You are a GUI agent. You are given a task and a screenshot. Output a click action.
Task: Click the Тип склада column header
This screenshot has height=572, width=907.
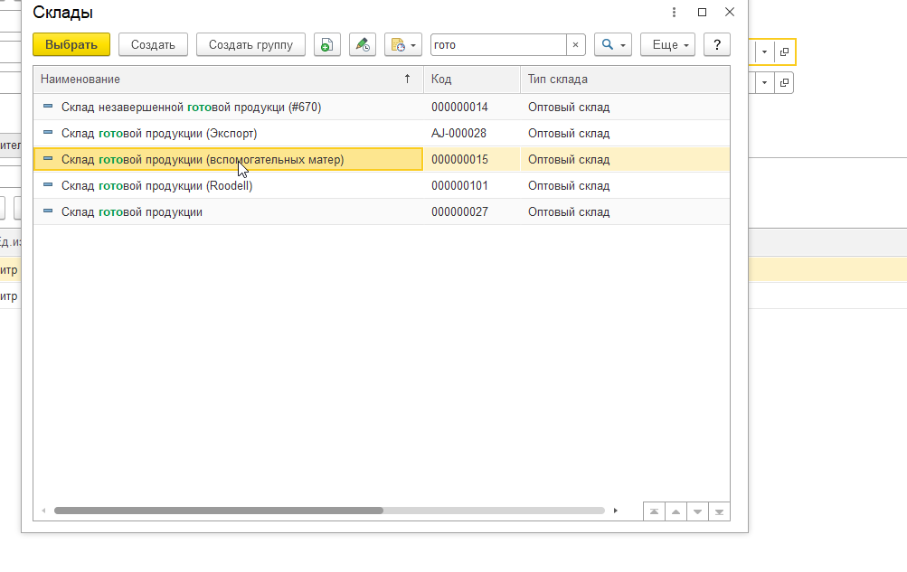point(625,80)
